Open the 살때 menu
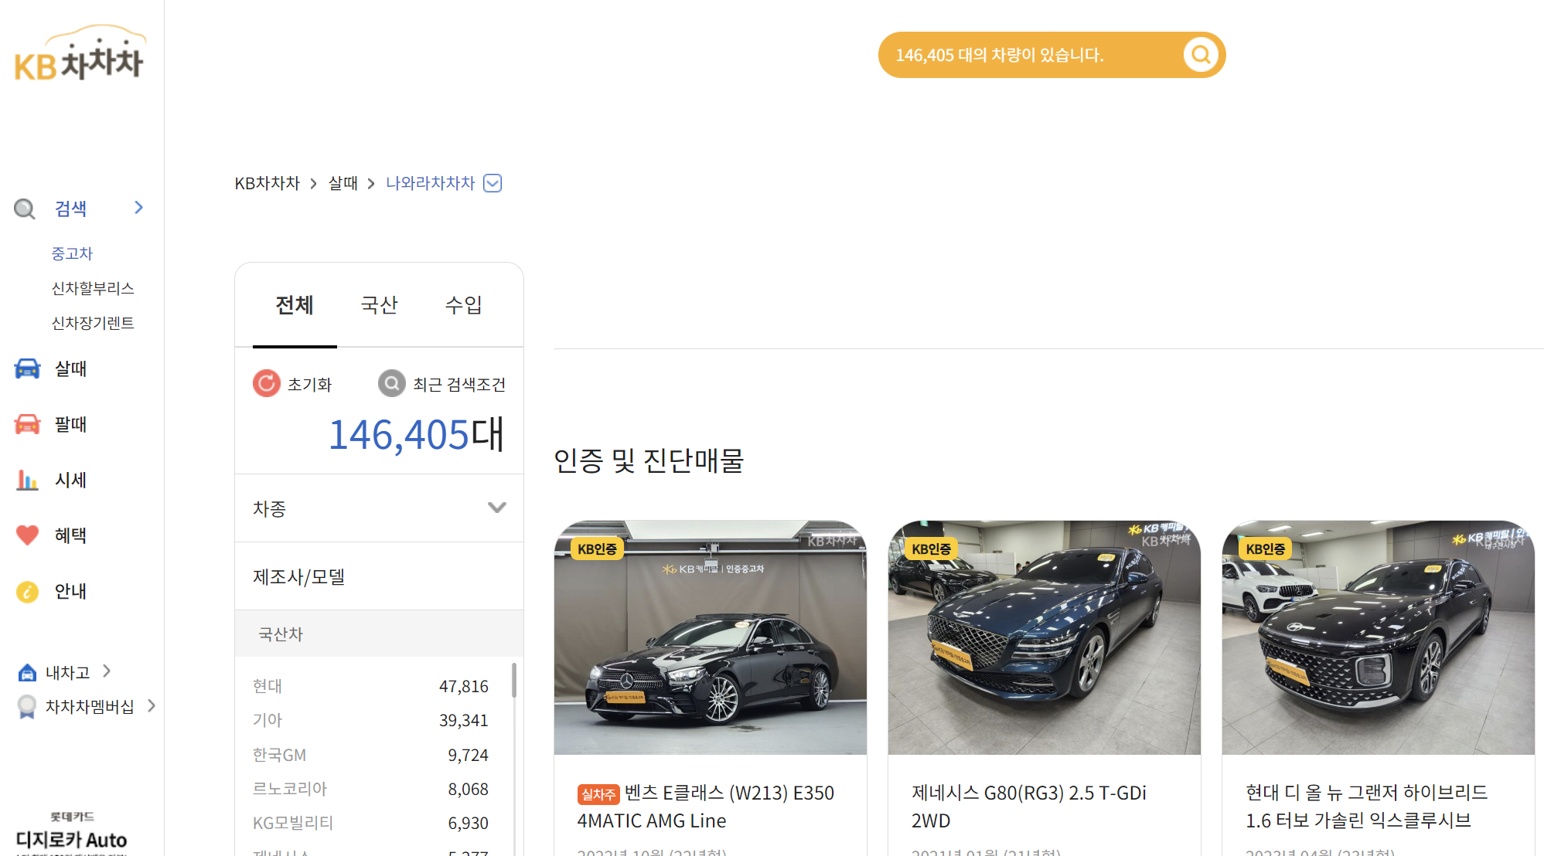This screenshot has height=856, width=1544. coord(70,369)
